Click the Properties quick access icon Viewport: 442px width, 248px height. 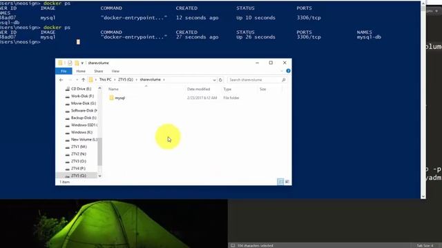[x=70, y=63]
